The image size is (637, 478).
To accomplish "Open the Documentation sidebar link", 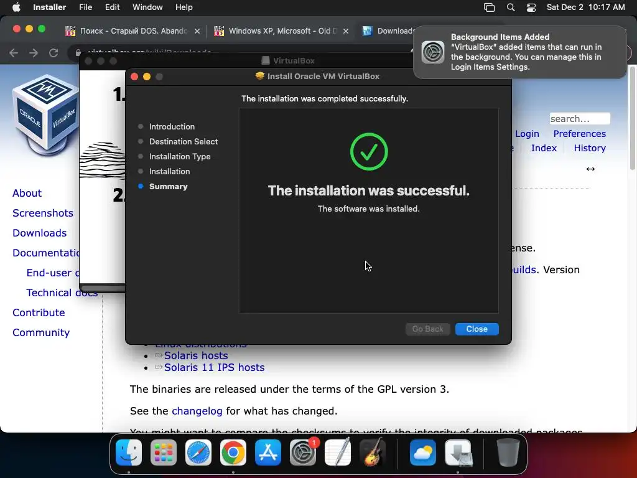I will tap(46, 253).
